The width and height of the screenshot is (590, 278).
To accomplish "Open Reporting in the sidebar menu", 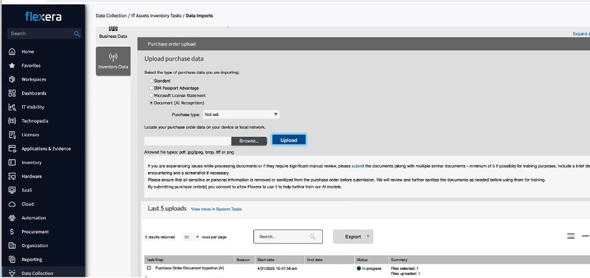I will [32, 260].
